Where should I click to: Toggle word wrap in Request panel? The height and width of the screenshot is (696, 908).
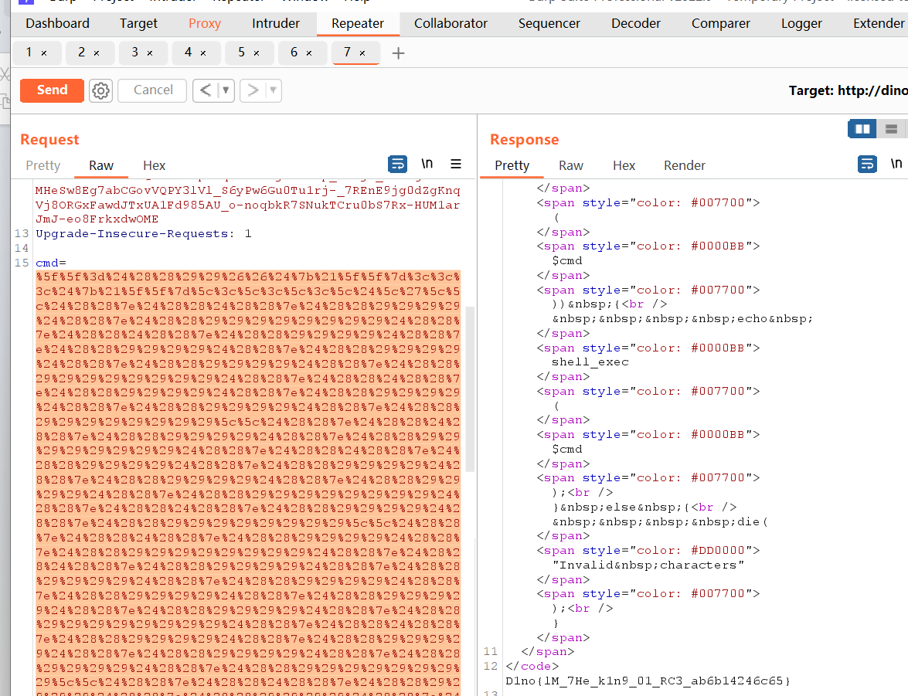coord(397,164)
